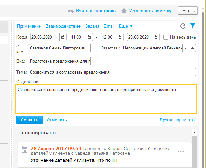Viewport: 206px width, 168px height.
Task: Switch to the Примечание tab
Action: click(x=29, y=26)
